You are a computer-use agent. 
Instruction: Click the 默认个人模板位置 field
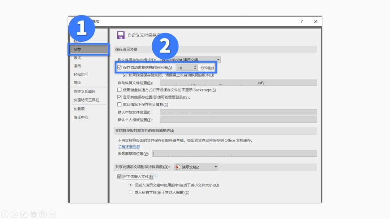click(x=238, y=120)
